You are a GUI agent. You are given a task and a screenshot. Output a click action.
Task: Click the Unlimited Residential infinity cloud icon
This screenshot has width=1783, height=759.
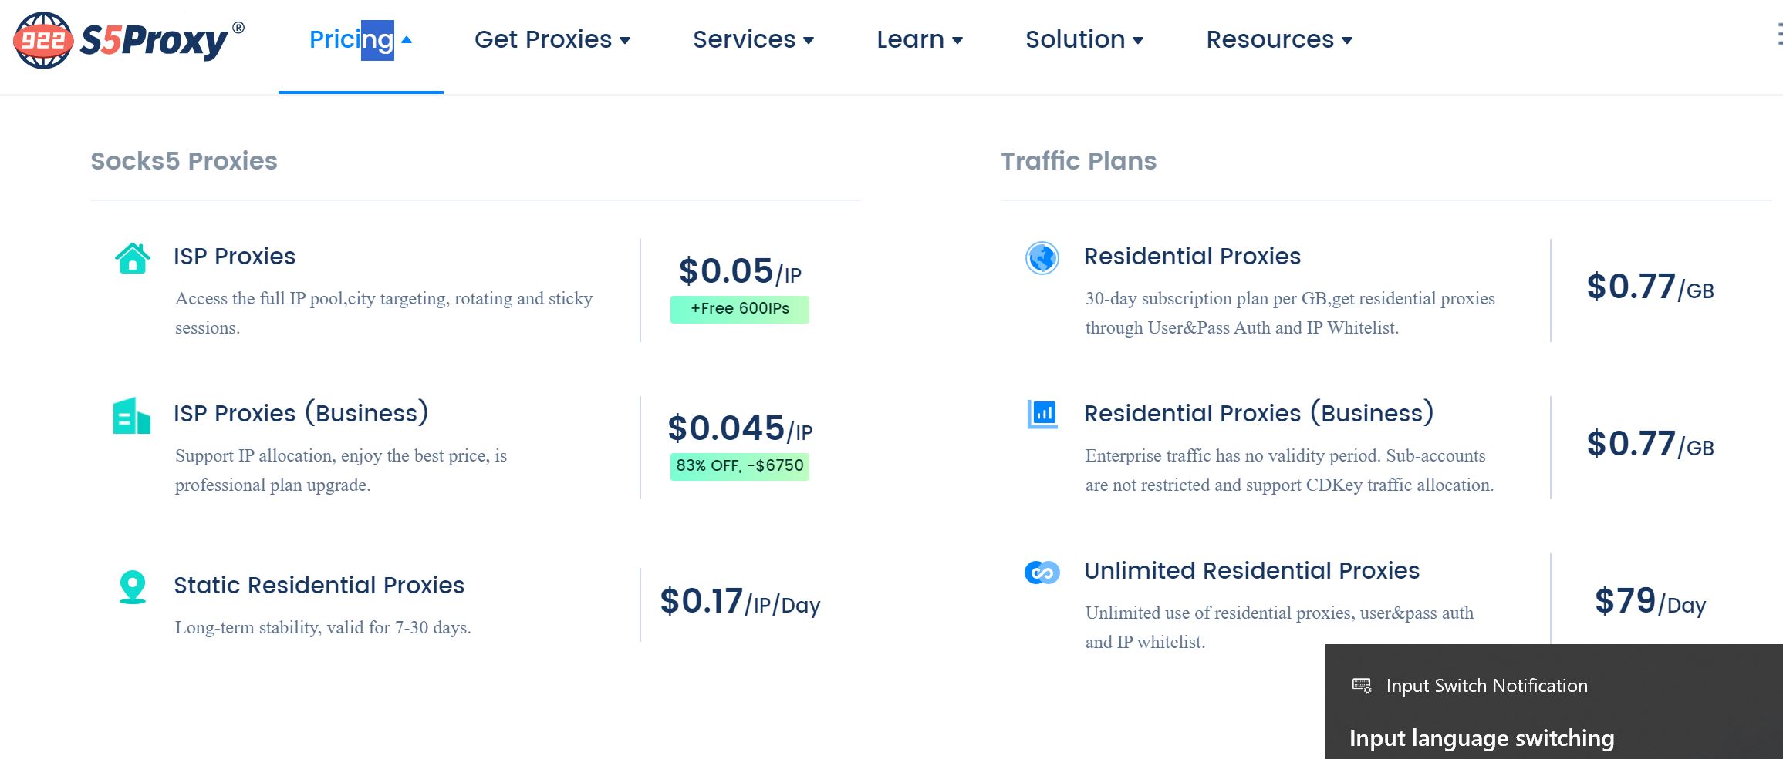pos(1042,573)
